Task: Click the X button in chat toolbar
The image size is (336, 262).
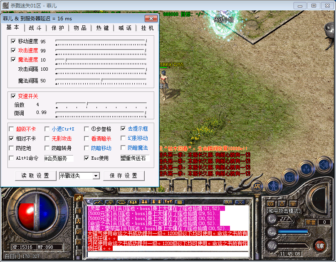Action: [240, 202]
